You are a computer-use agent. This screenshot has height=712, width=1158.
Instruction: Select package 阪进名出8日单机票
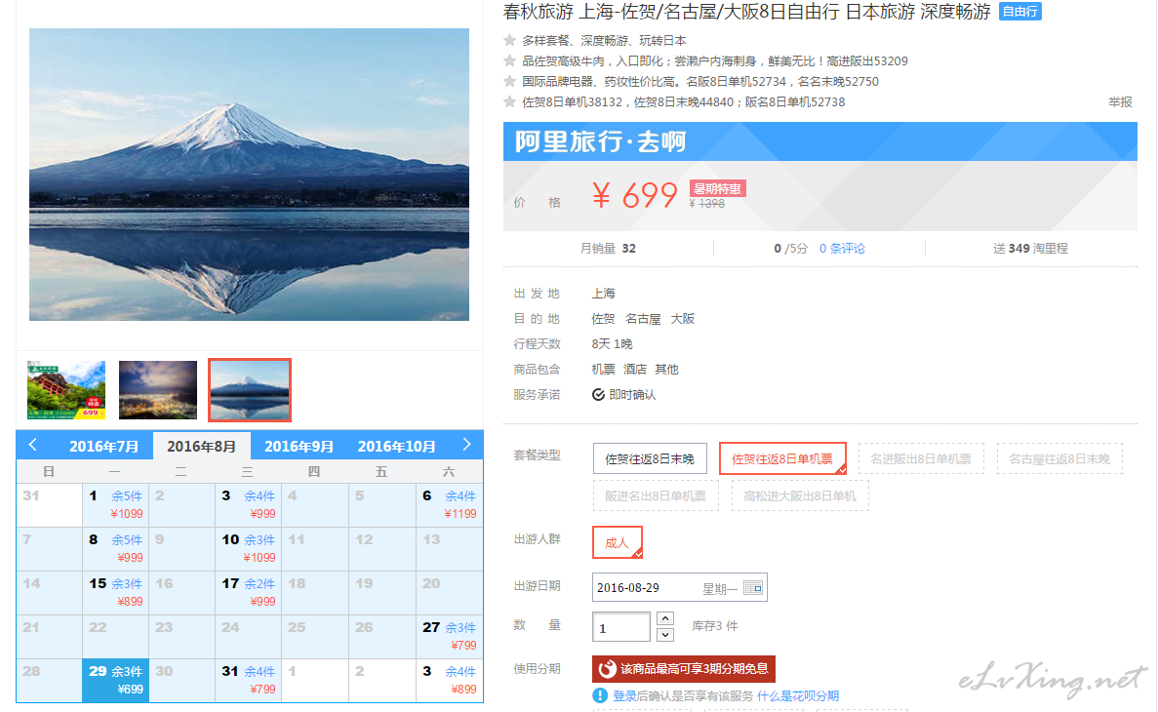pos(656,495)
